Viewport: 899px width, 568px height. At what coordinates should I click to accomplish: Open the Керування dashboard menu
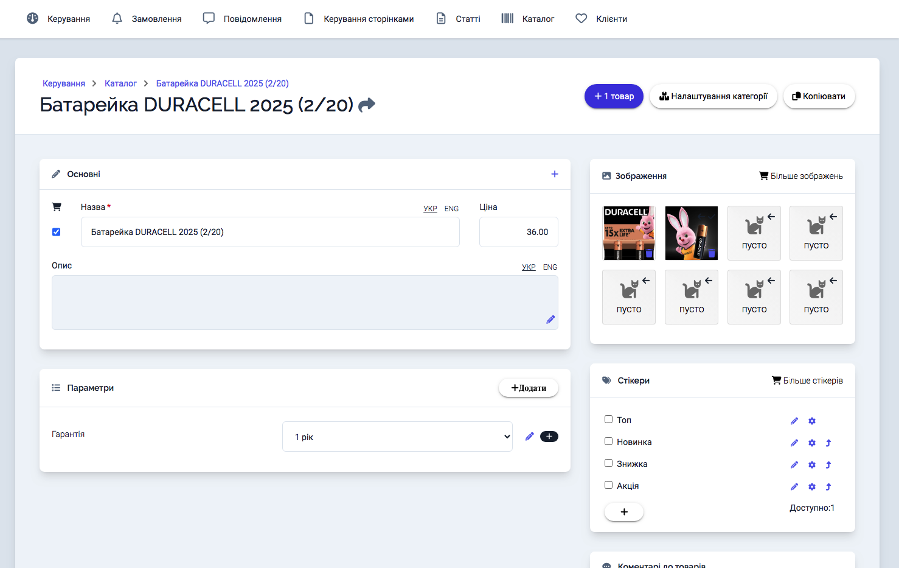58,19
